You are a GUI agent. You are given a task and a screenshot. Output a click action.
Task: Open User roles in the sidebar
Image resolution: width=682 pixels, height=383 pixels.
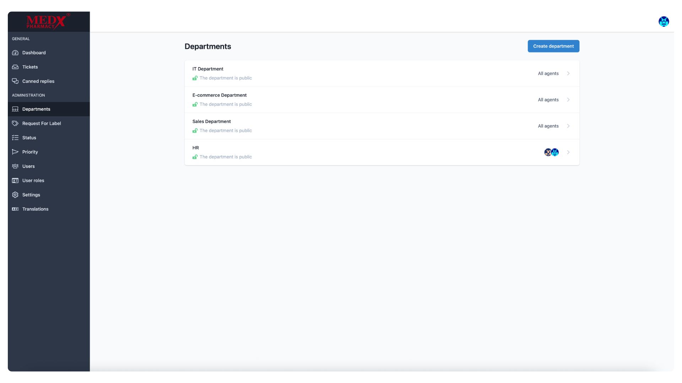tap(49, 181)
